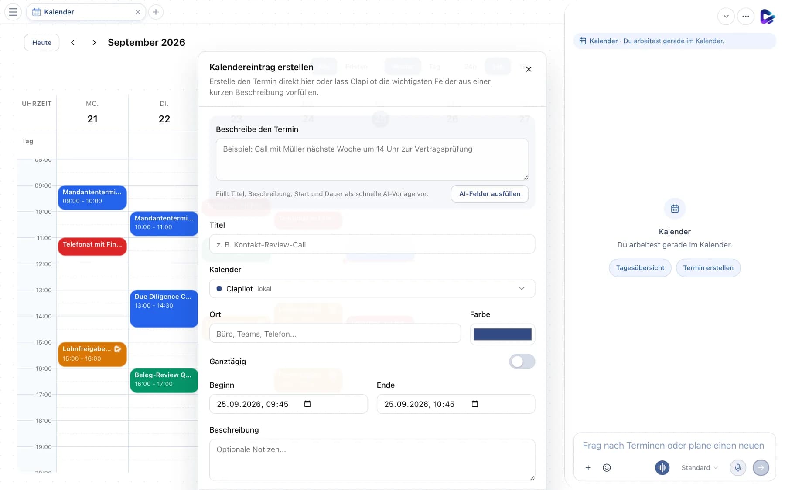
Task: Focus the Beschreibe den Termin textarea
Action: 372,159
